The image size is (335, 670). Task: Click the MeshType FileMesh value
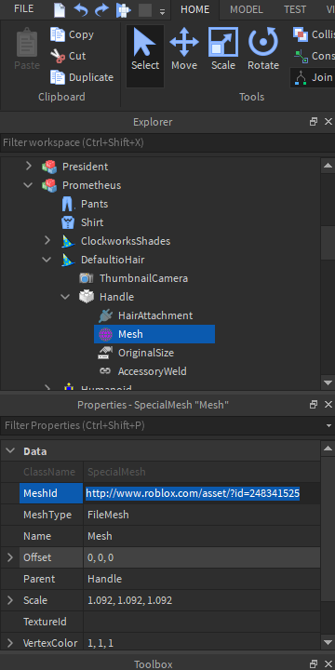click(x=202, y=515)
